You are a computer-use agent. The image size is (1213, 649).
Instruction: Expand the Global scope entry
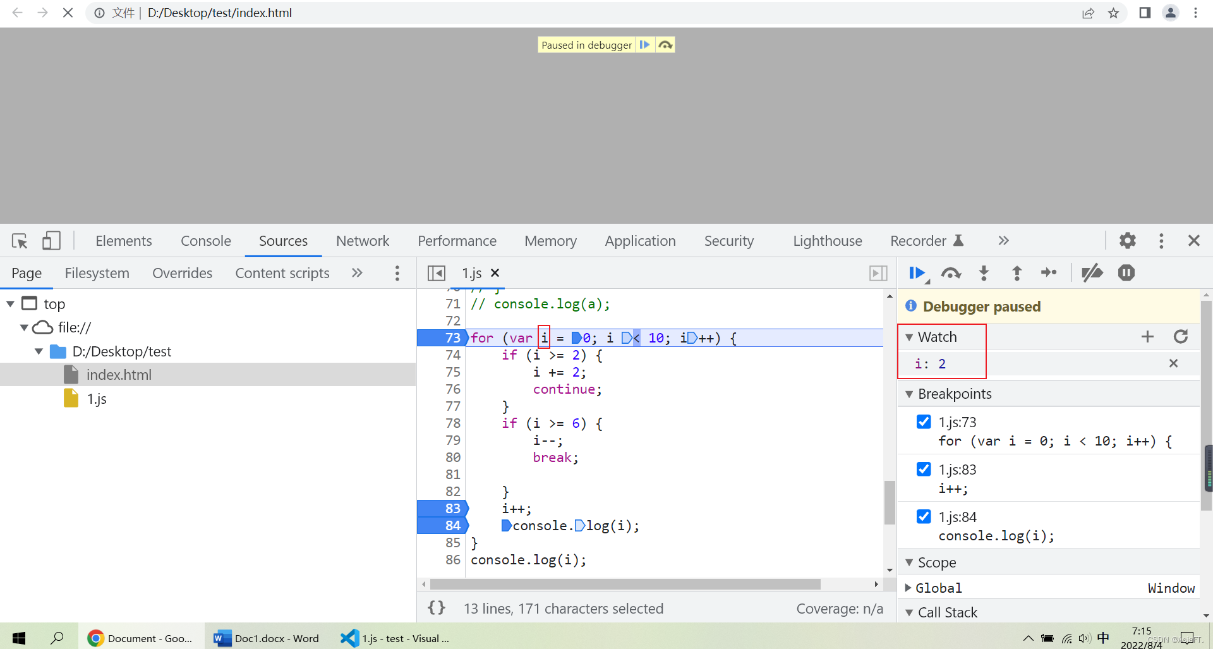coord(908,588)
